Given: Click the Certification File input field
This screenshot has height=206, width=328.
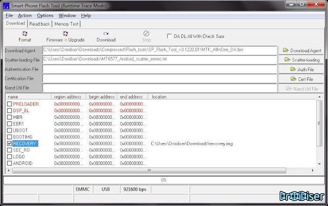Looking at the screenshot, I should (x=159, y=78).
